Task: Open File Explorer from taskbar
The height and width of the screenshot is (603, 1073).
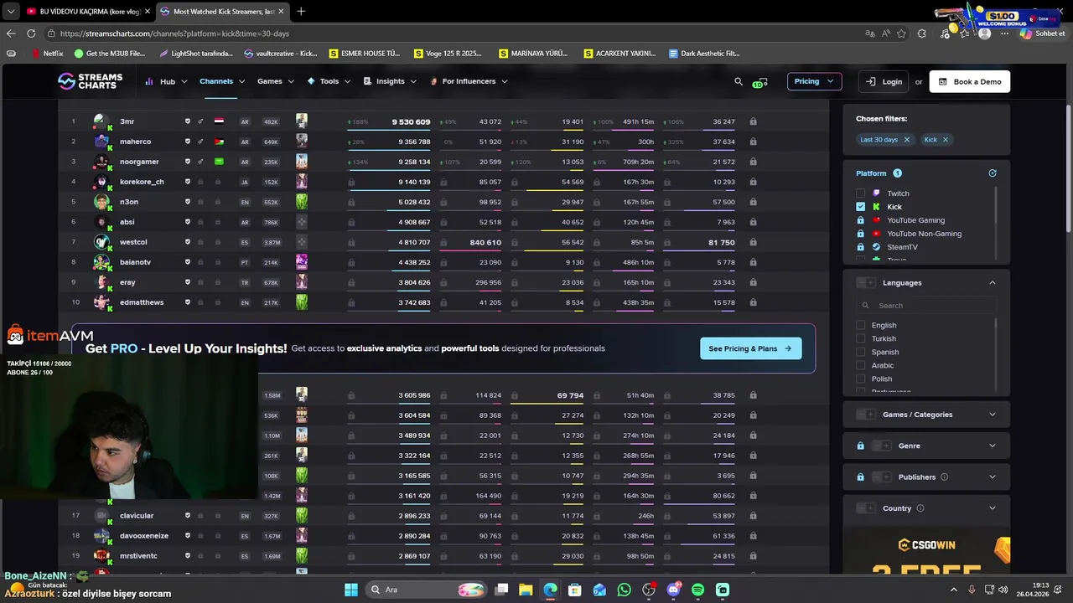Action: pyautogui.click(x=526, y=590)
